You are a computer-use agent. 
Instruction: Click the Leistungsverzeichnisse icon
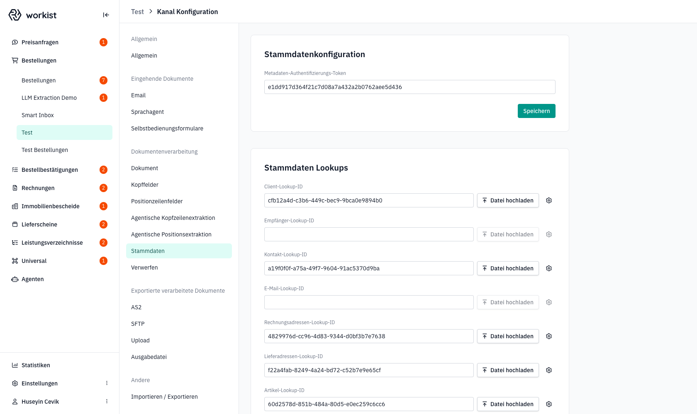[15, 243]
